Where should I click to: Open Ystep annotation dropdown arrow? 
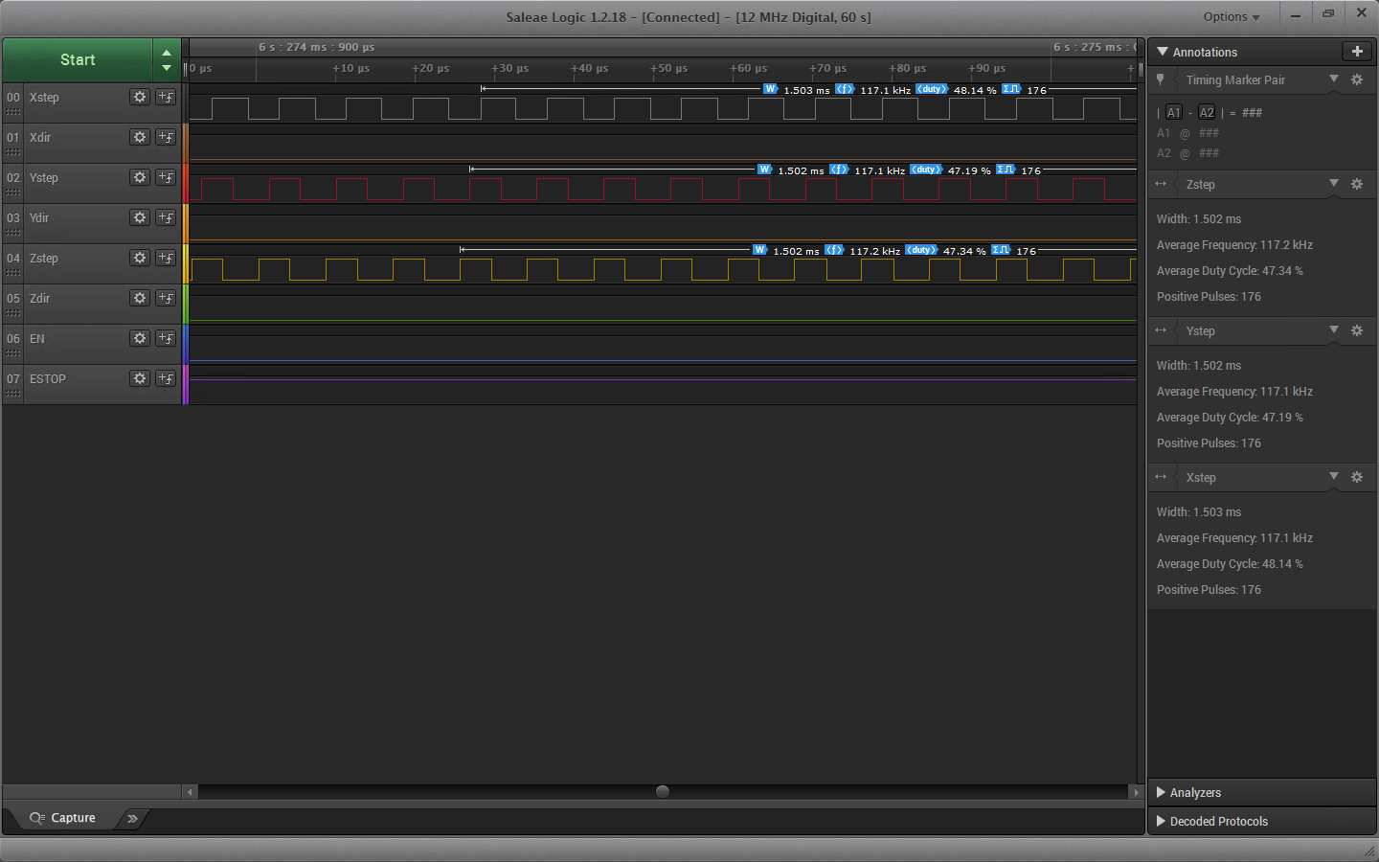[x=1334, y=329]
